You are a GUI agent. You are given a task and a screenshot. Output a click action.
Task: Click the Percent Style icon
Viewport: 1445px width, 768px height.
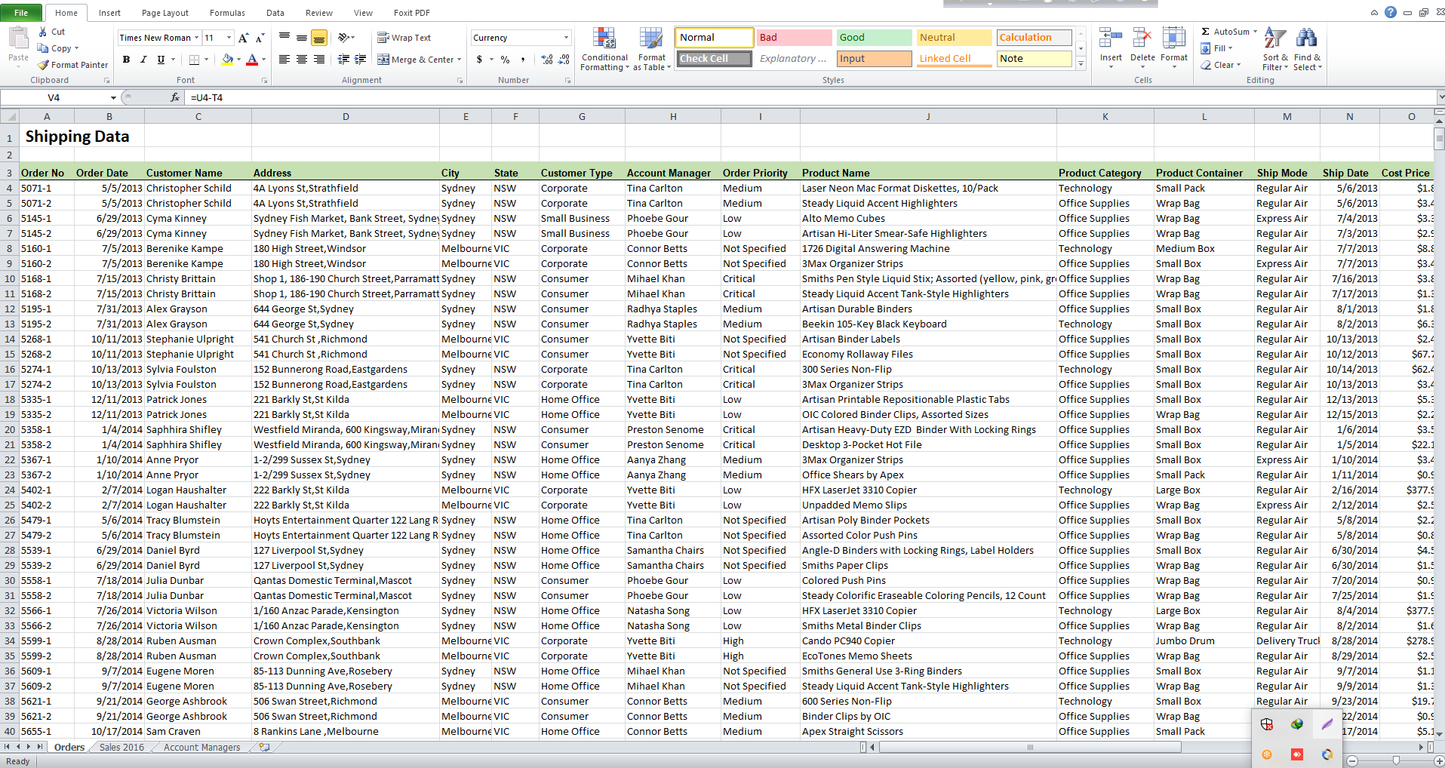click(504, 60)
